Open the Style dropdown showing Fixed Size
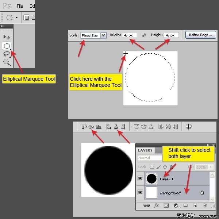The height and width of the screenshot is (219, 219). [93, 35]
